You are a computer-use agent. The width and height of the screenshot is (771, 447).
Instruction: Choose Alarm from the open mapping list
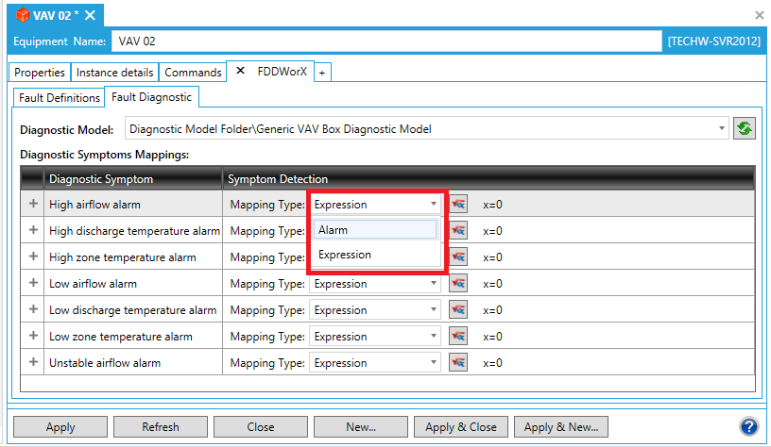(x=375, y=229)
